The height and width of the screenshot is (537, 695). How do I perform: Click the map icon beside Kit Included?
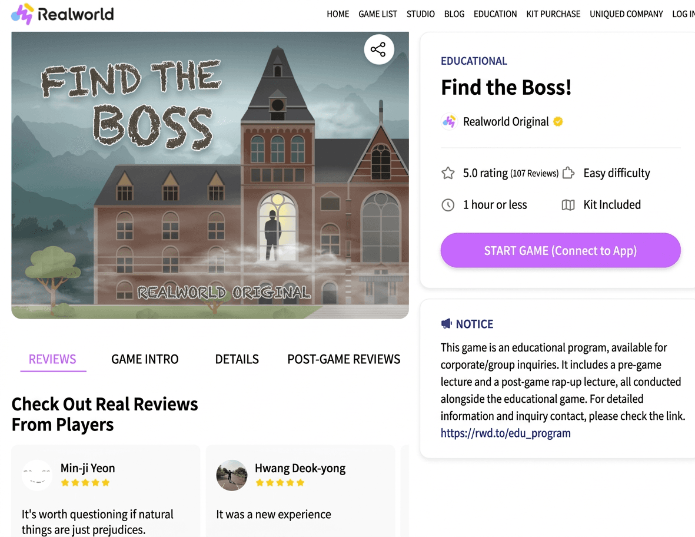[568, 205]
